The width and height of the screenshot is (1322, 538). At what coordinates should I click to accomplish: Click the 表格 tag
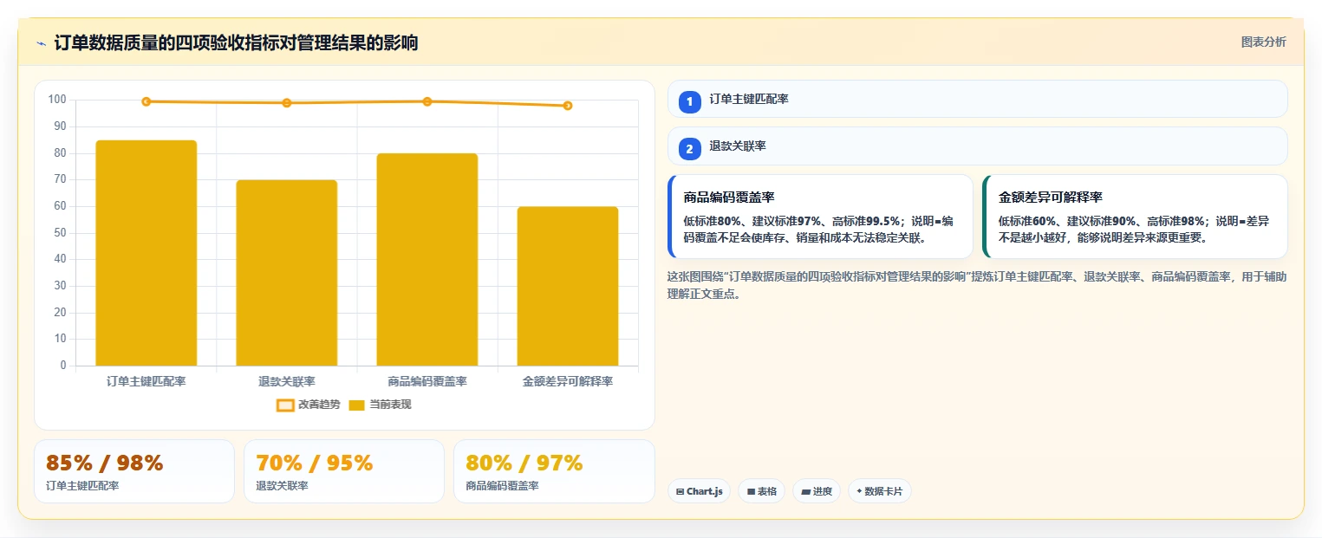click(x=761, y=491)
